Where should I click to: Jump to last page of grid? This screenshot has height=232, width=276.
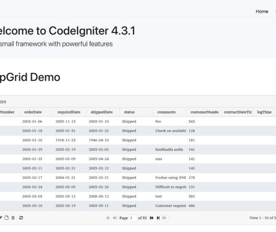tap(158, 218)
